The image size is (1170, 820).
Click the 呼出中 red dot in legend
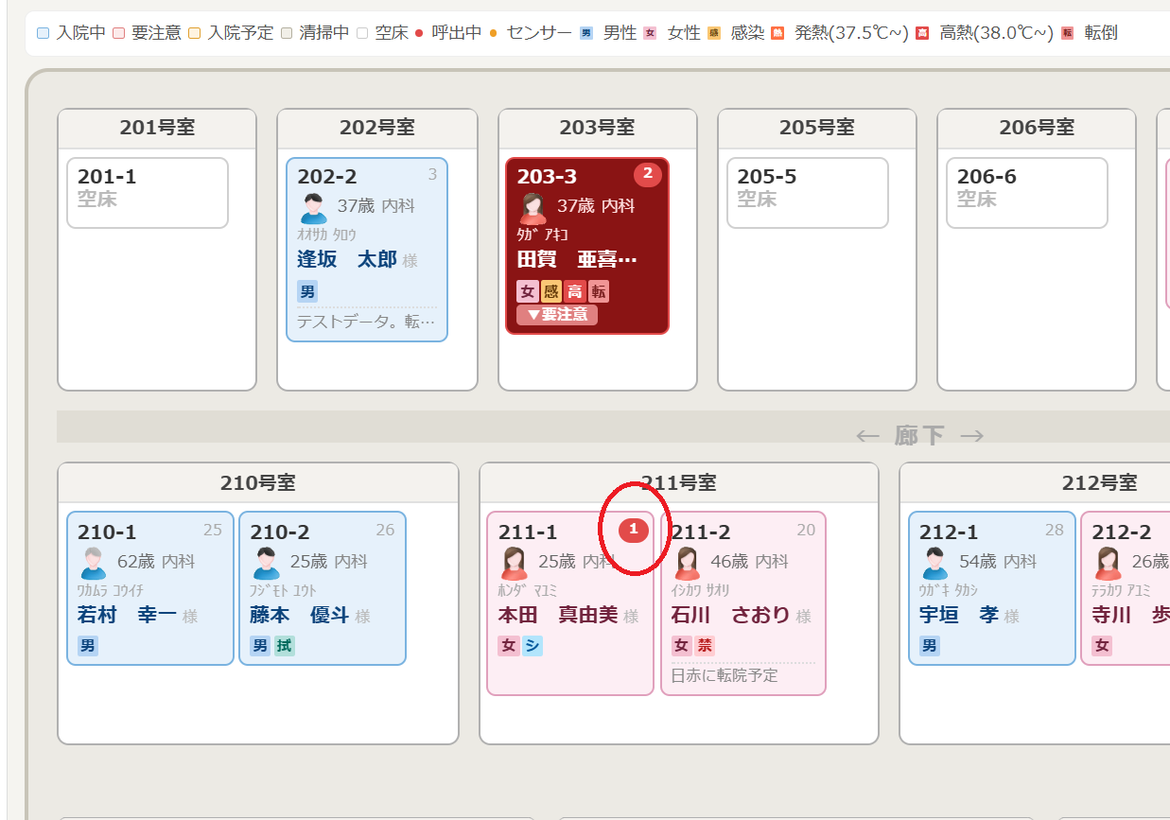coord(419,33)
